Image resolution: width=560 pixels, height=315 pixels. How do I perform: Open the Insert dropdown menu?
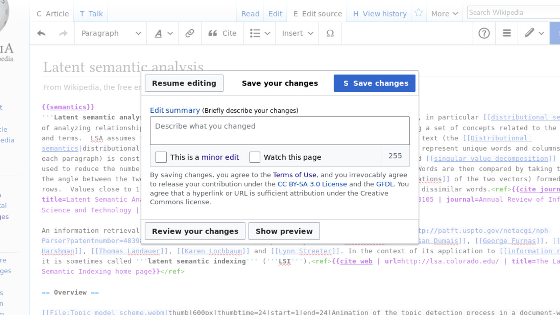click(296, 33)
